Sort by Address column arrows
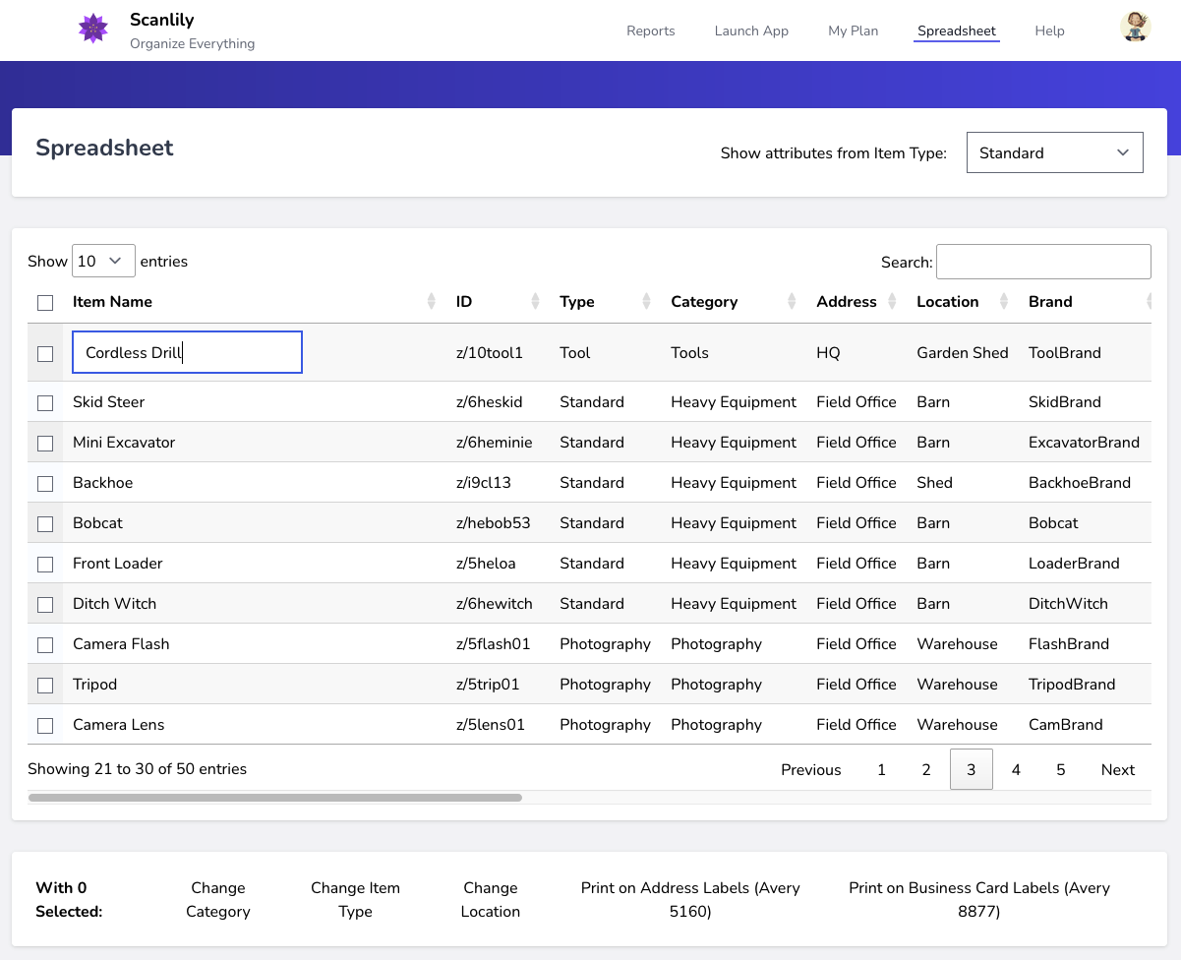This screenshot has width=1181, height=960. tap(892, 302)
